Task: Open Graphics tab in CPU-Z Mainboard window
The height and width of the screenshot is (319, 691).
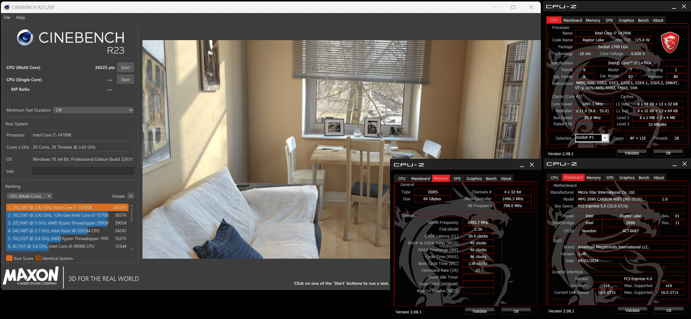Action: tap(627, 178)
